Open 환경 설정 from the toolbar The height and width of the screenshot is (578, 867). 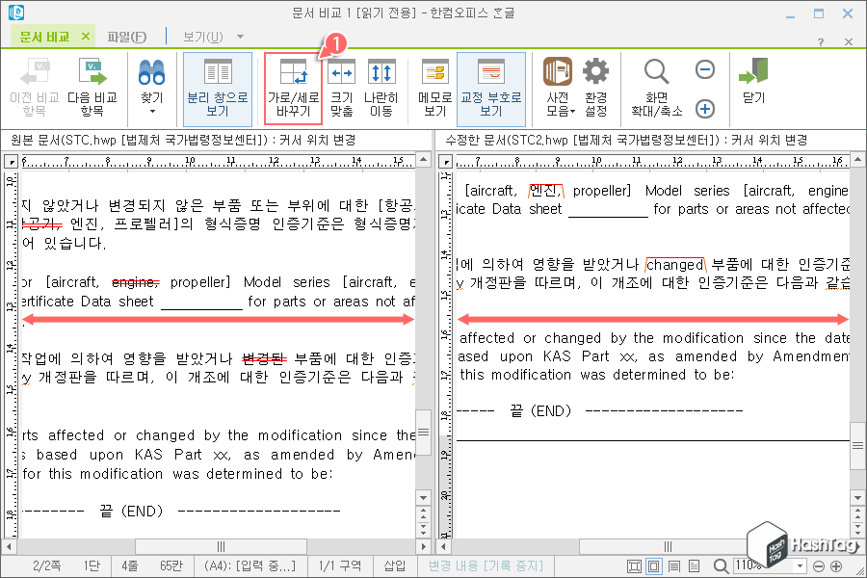pos(594,85)
